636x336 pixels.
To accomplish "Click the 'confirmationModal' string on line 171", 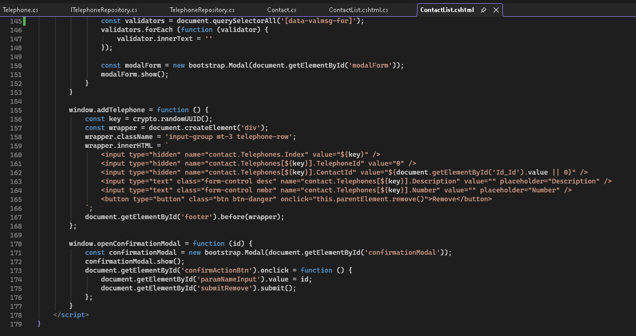I will (403, 253).
